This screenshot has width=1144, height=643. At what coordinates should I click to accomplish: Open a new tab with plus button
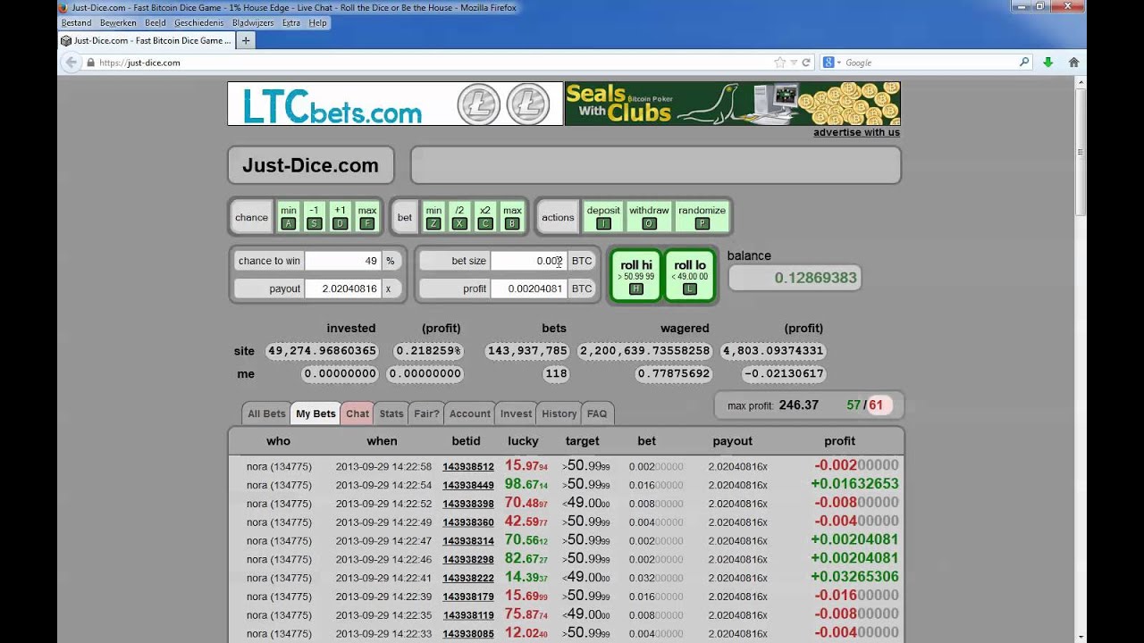(246, 40)
